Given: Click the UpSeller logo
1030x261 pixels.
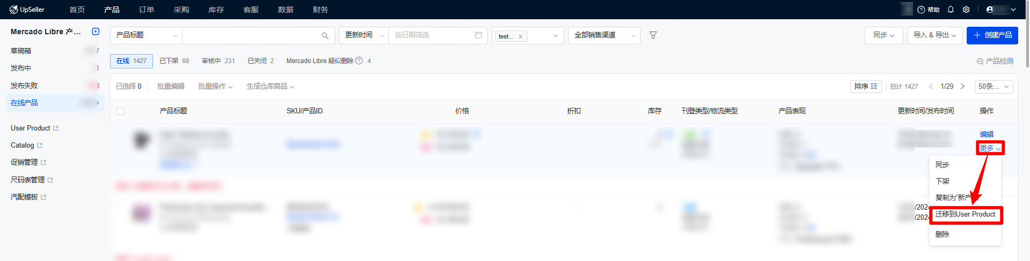Looking at the screenshot, I should [27, 10].
